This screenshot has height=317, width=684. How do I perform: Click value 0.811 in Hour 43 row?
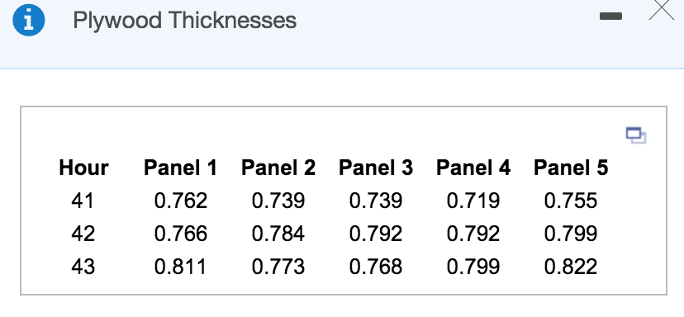[180, 267]
